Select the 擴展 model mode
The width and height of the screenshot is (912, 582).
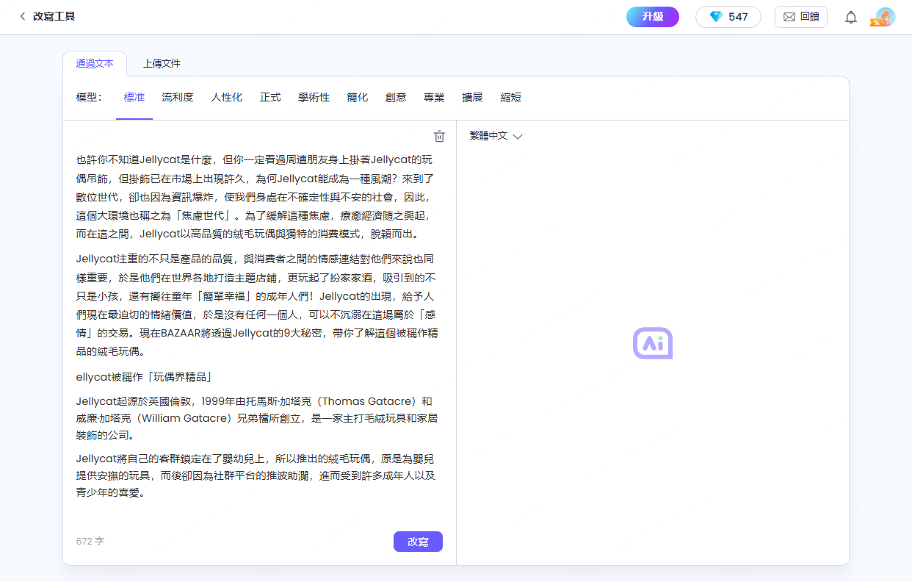tap(472, 97)
